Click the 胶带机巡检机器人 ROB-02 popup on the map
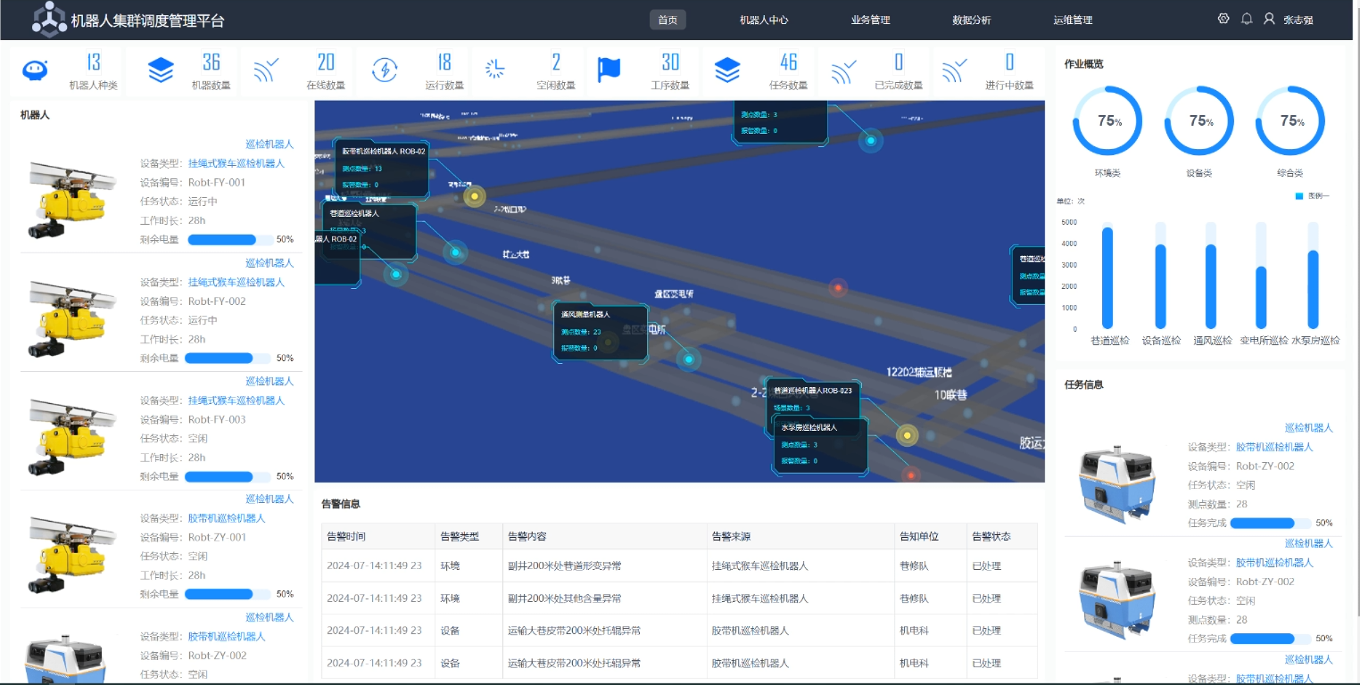This screenshot has height=685, width=1360. point(383,168)
